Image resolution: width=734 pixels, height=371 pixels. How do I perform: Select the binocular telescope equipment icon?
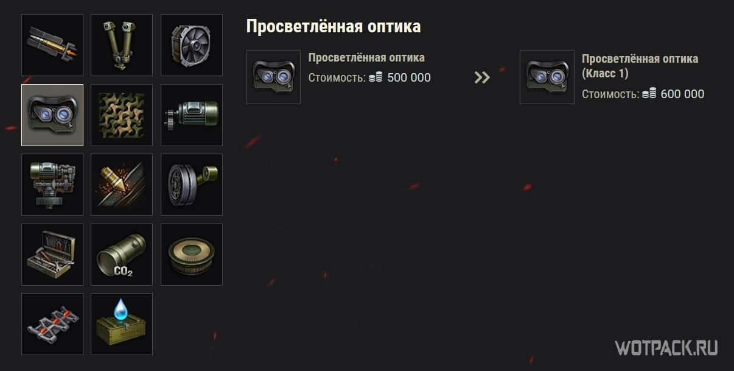pyautogui.click(x=122, y=45)
